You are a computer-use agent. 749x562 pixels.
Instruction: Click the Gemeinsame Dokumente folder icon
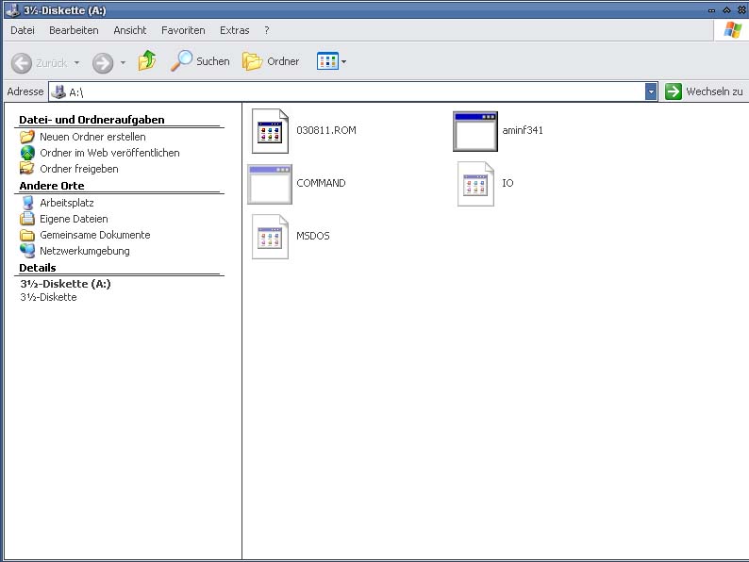click(x=27, y=235)
